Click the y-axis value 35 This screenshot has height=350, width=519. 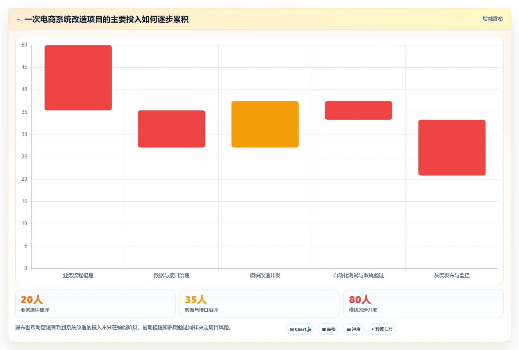click(x=24, y=112)
